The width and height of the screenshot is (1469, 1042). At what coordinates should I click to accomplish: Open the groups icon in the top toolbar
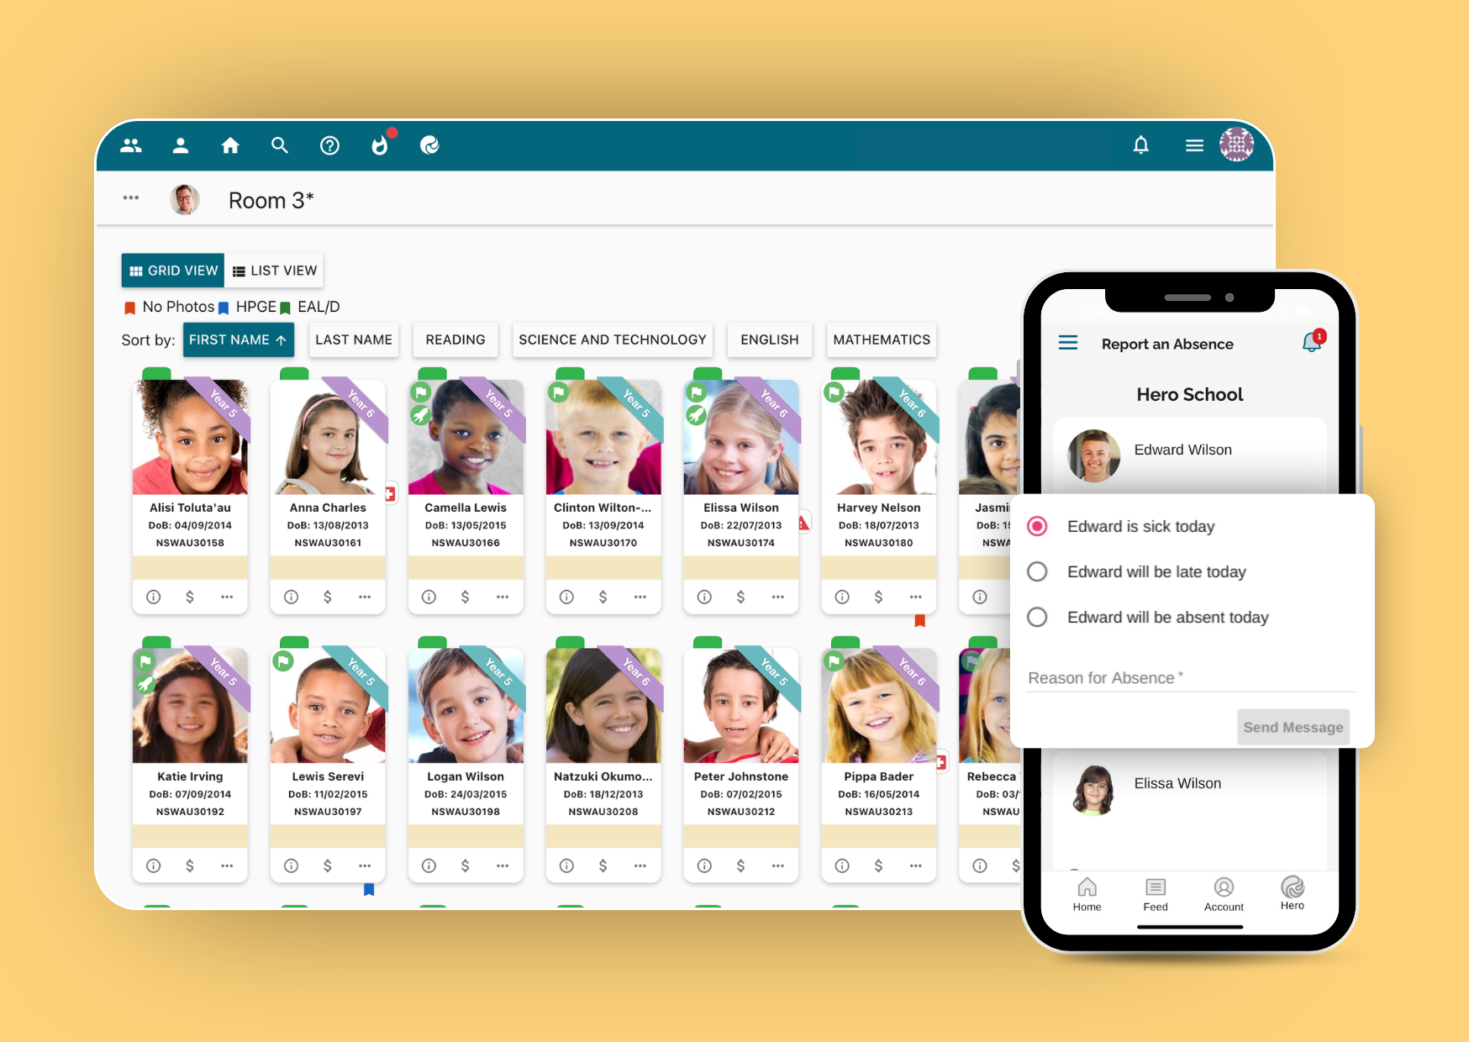pos(130,145)
